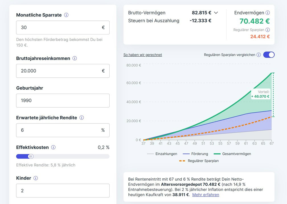This screenshot has height=204, width=287.
Task: Toggle Regulärer Sparplan dashed legend entry
Action: (x=199, y=161)
